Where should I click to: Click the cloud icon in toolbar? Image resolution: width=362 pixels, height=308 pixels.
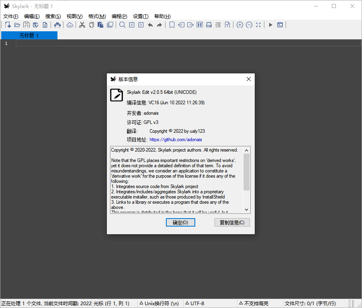[x=70, y=25]
